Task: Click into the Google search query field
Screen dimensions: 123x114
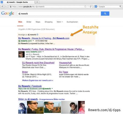Action: click(x=59, y=13)
